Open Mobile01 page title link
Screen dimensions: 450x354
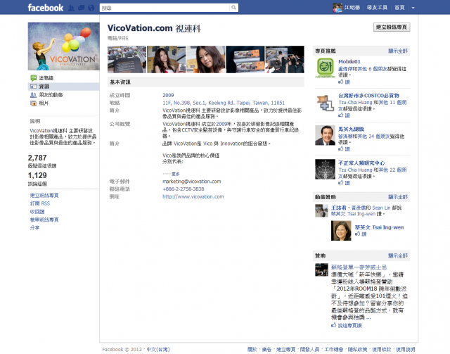349,61
